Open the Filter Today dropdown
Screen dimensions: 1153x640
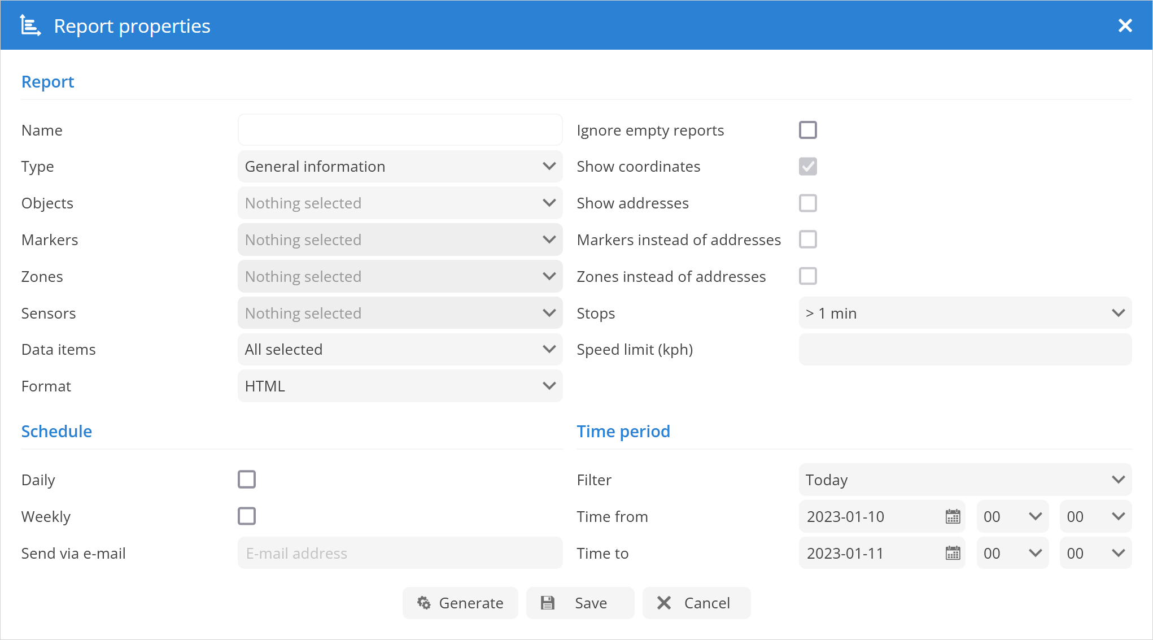coord(964,480)
